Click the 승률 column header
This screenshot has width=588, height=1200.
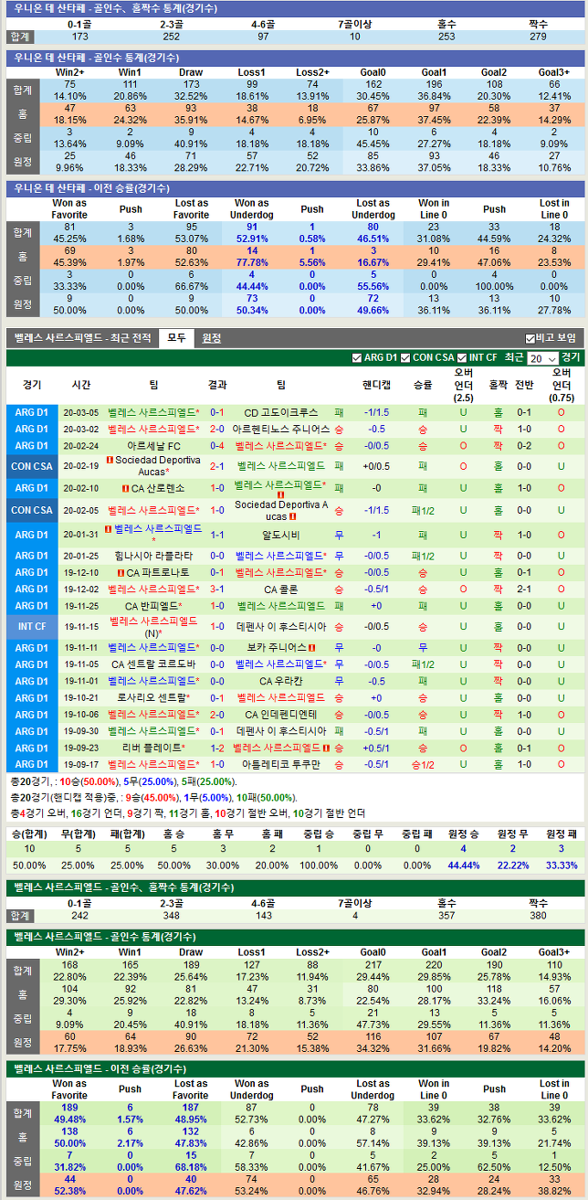click(423, 386)
